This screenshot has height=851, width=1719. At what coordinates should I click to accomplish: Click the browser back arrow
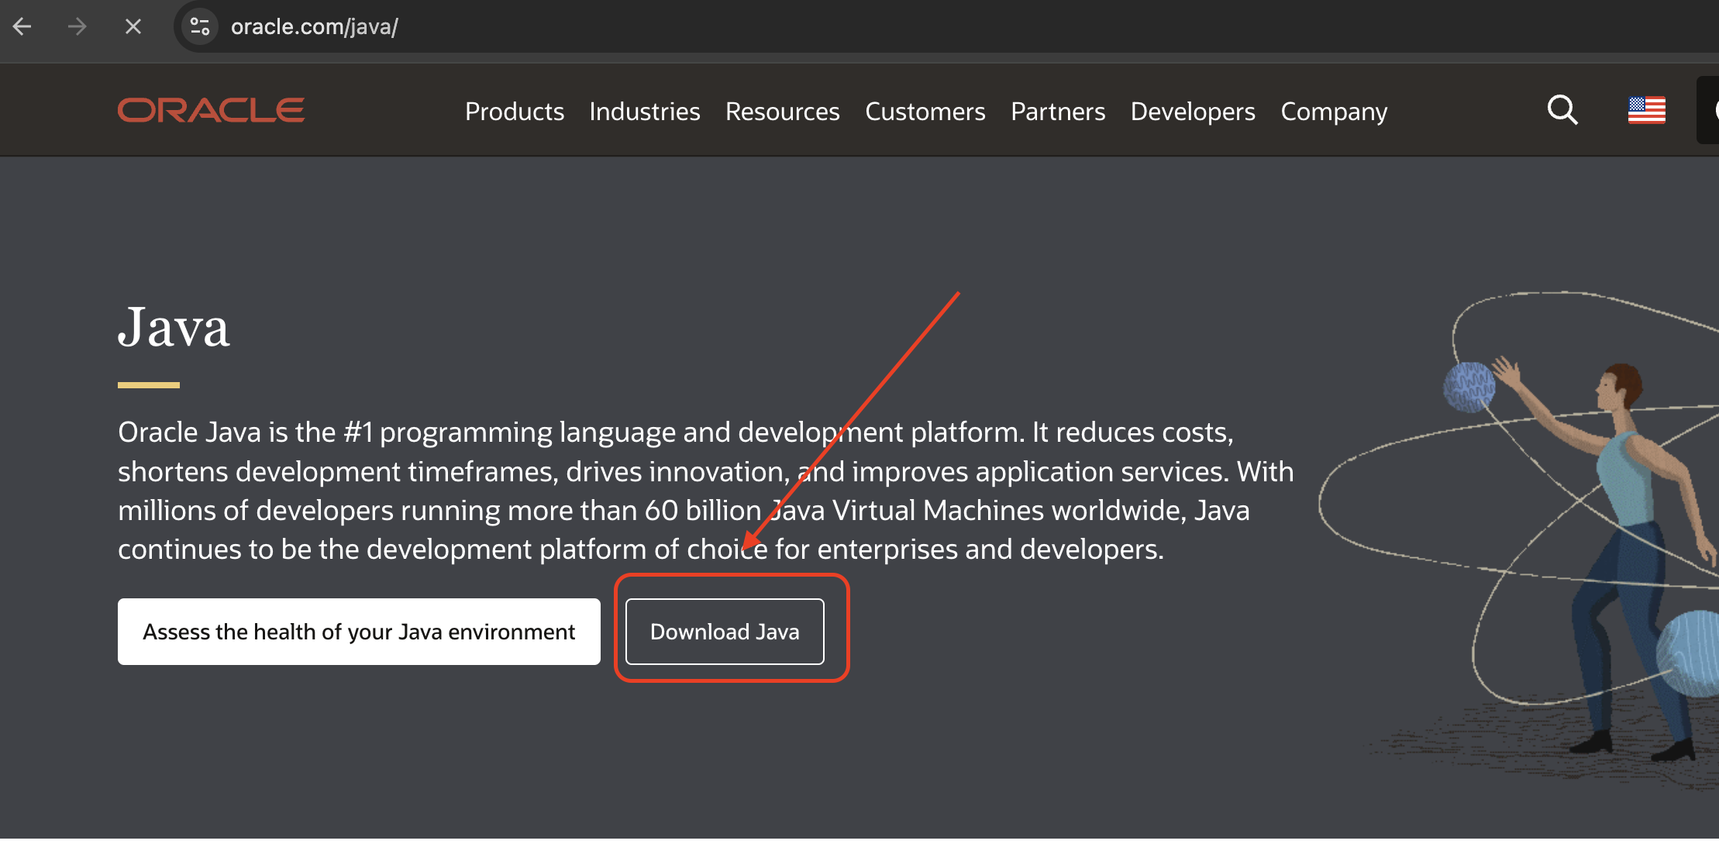click(22, 27)
